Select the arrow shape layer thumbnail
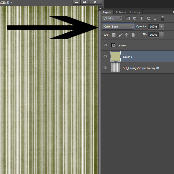 tap(113, 45)
